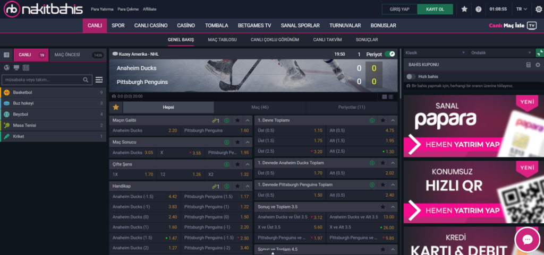Open the Ondalık odds format dropdown
The image size is (544, 255).
(x=501, y=53)
